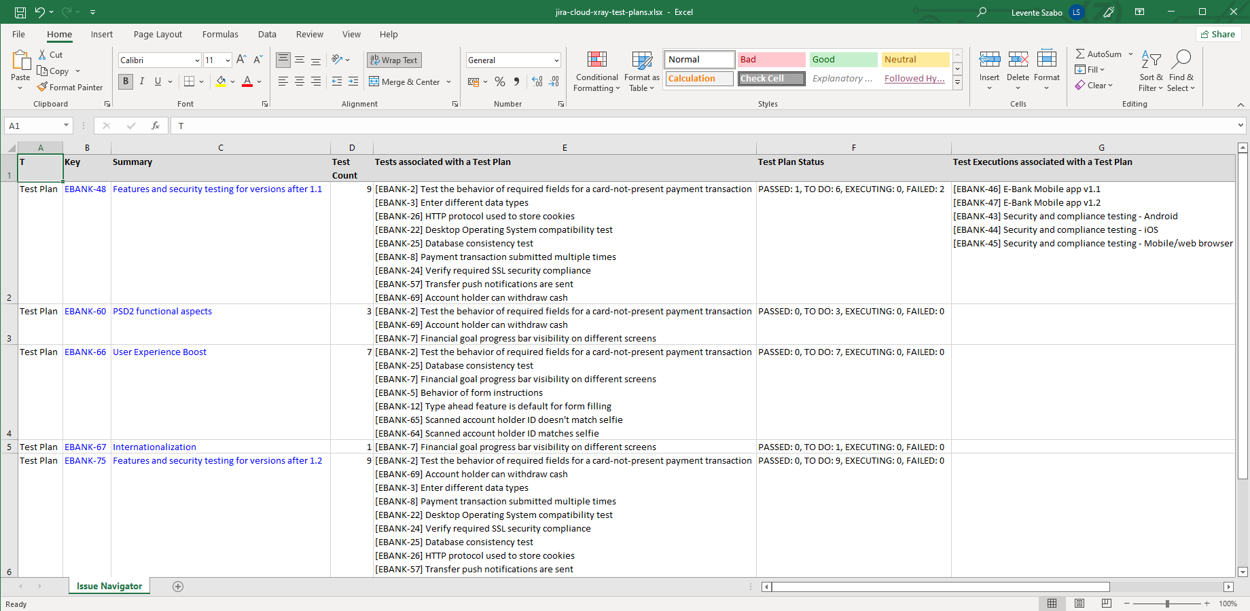The width and height of the screenshot is (1250, 611).
Task: Click the Share button
Action: point(1219,35)
